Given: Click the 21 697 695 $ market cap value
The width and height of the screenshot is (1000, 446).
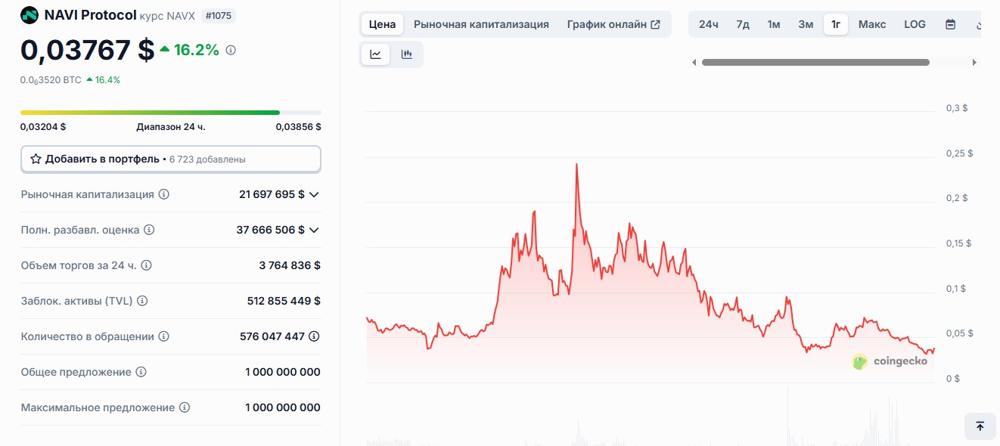Looking at the screenshot, I should (272, 194).
